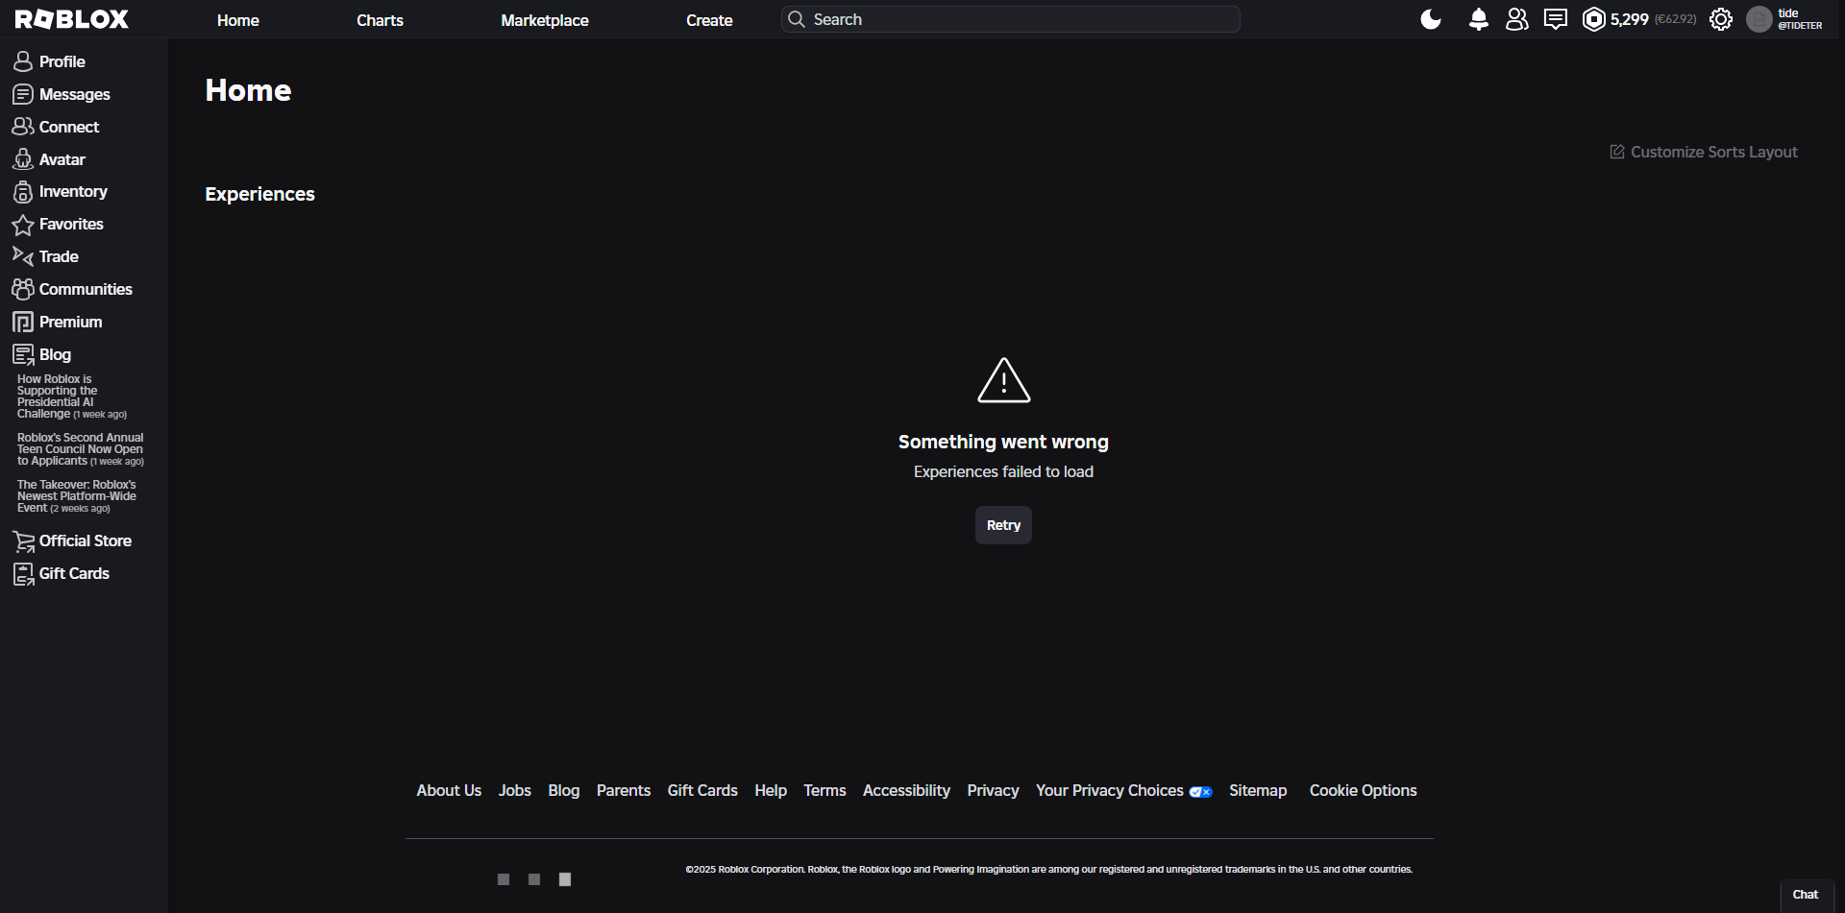
Task: Click the Official Store cart icon
Action: point(23,541)
